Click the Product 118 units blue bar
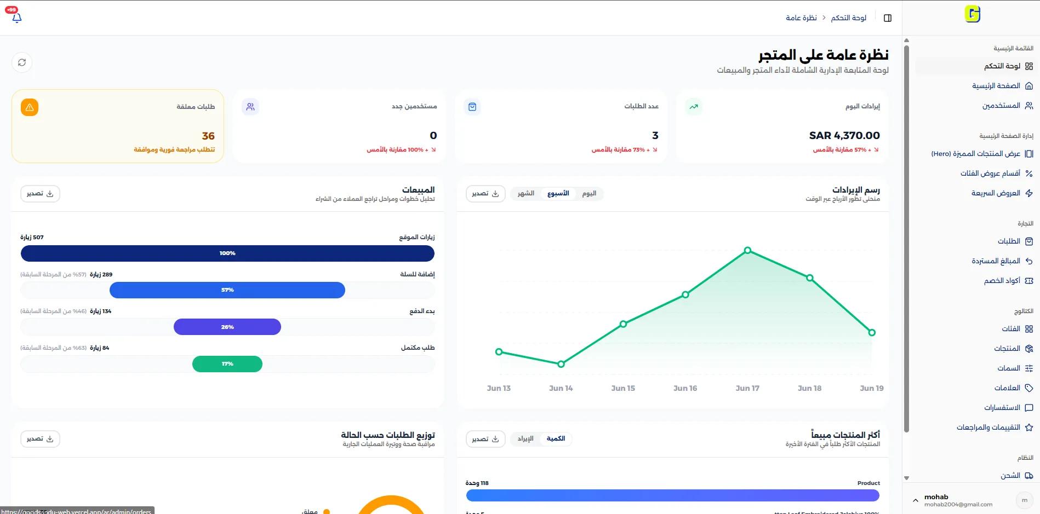Image resolution: width=1040 pixels, height=514 pixels. [x=673, y=495]
